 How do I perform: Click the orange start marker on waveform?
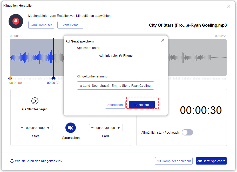click(10, 78)
